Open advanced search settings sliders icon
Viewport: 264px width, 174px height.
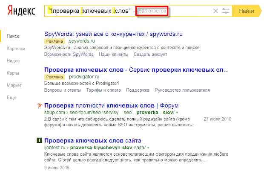click(226, 11)
